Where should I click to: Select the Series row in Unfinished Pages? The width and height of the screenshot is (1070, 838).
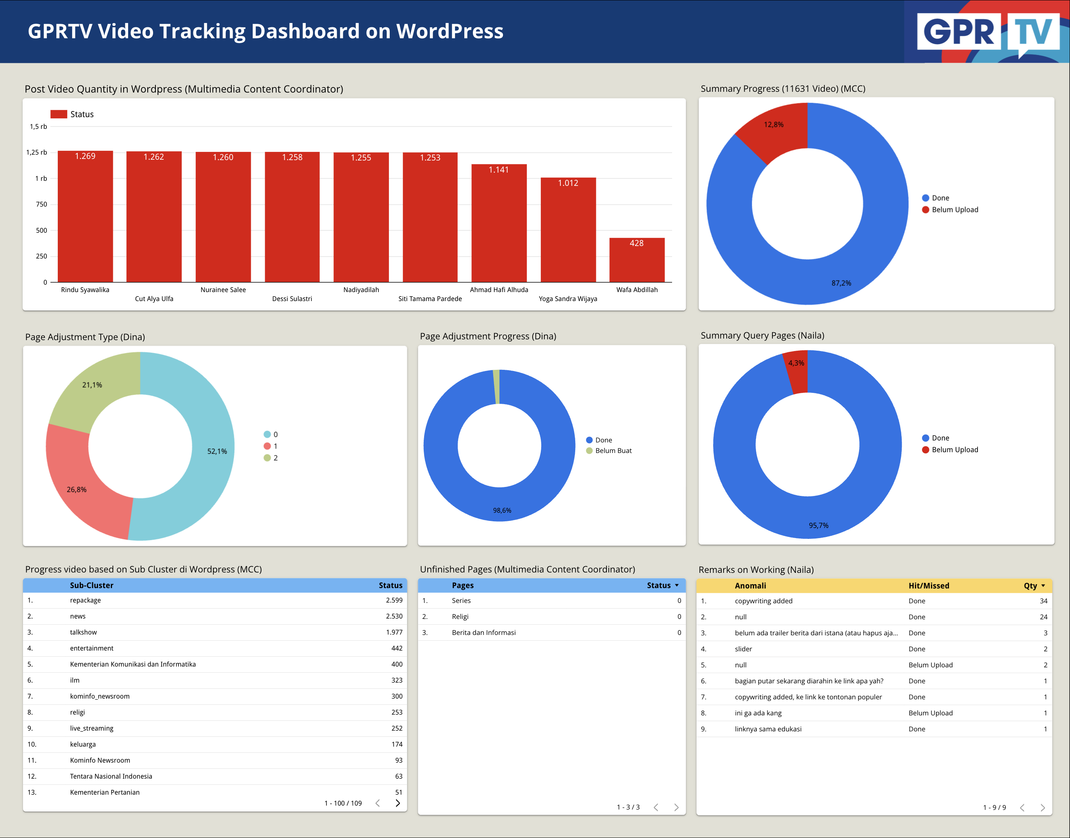tap(551, 601)
